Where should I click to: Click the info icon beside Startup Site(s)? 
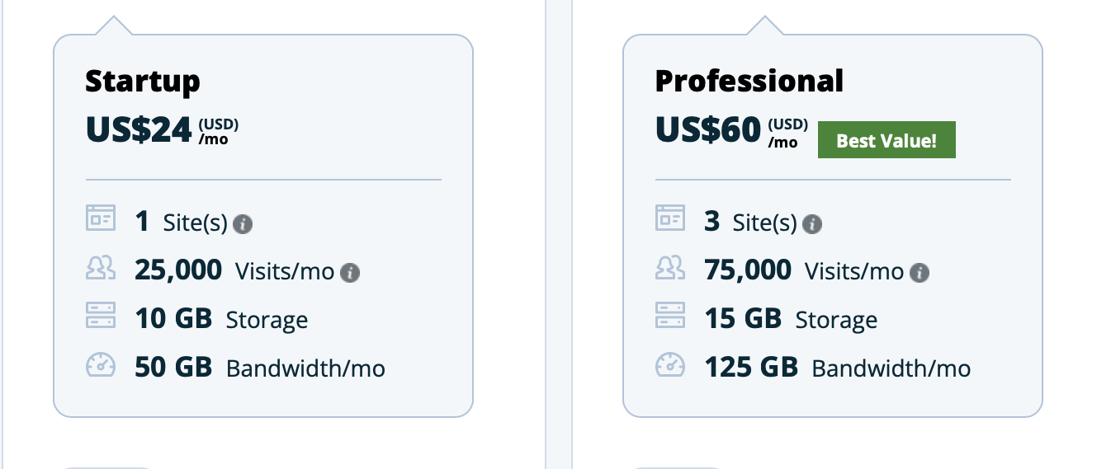point(243,223)
